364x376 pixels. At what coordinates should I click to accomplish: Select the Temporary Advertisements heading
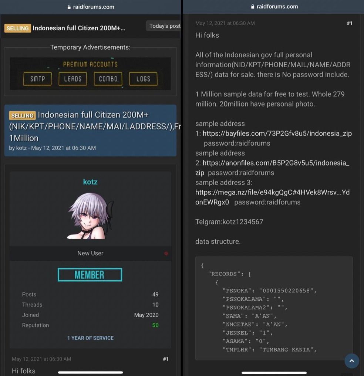click(x=90, y=47)
